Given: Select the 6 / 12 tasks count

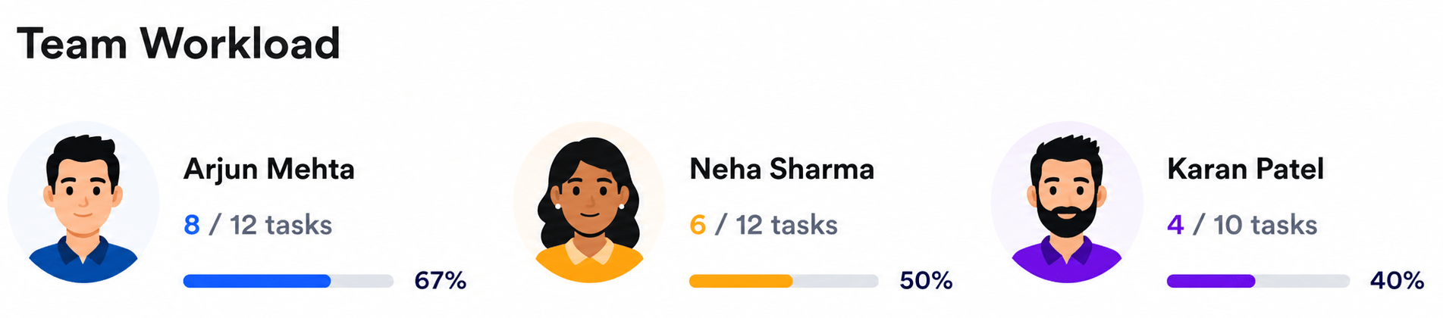Looking at the screenshot, I should (x=764, y=225).
